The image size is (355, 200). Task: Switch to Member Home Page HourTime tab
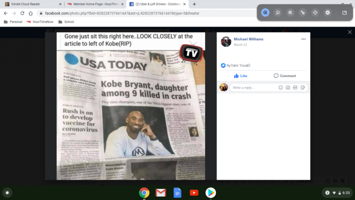pos(94,4)
